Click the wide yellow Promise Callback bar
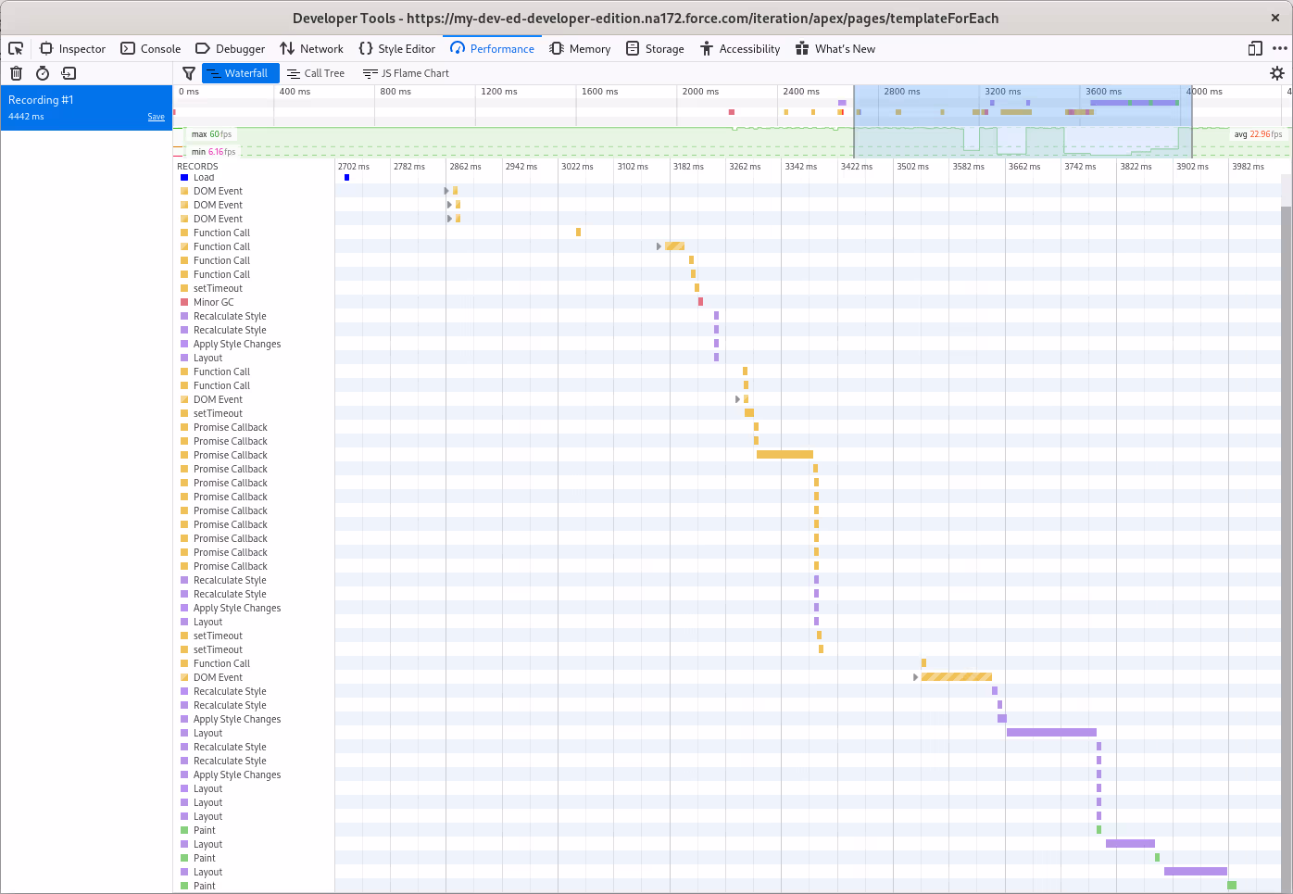Viewport: 1293px width, 894px height. tap(785, 455)
